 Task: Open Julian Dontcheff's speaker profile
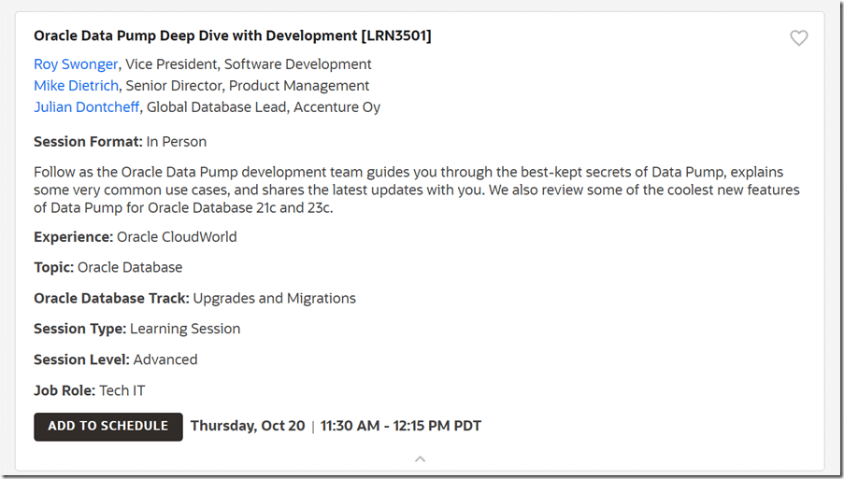click(x=87, y=107)
